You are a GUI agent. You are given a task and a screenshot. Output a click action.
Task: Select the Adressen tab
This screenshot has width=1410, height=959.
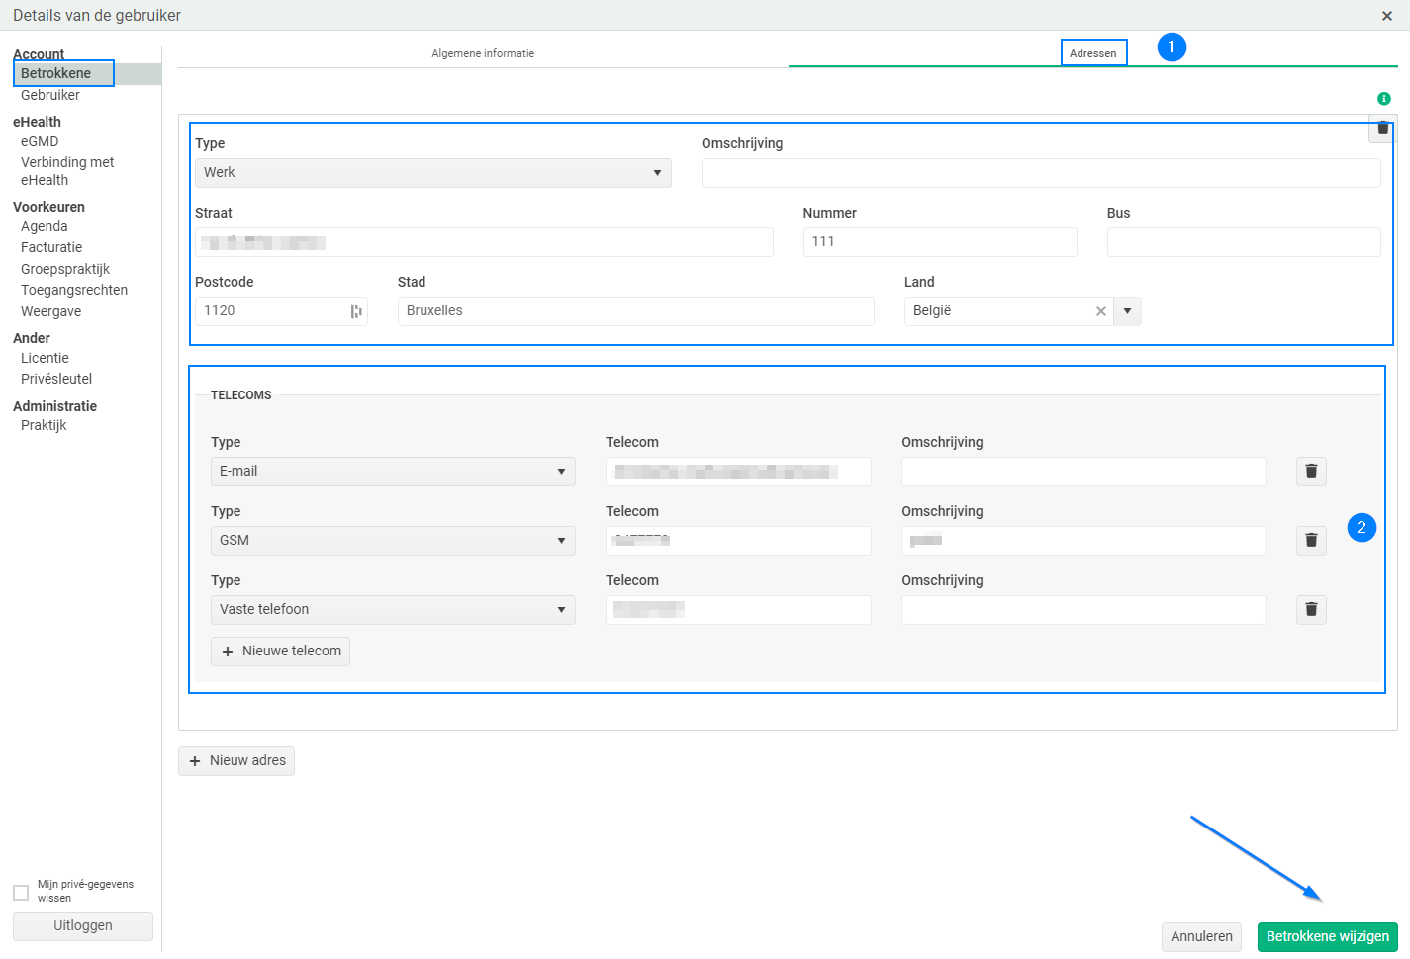click(x=1092, y=53)
